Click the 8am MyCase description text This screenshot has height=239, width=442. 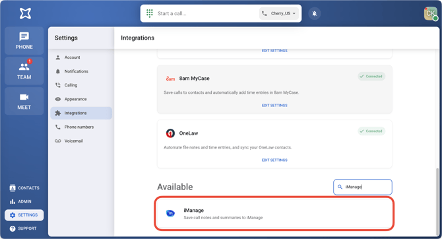coord(231,92)
